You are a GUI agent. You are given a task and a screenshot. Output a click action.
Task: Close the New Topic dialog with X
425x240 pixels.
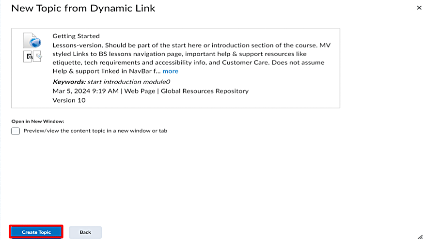419,8
